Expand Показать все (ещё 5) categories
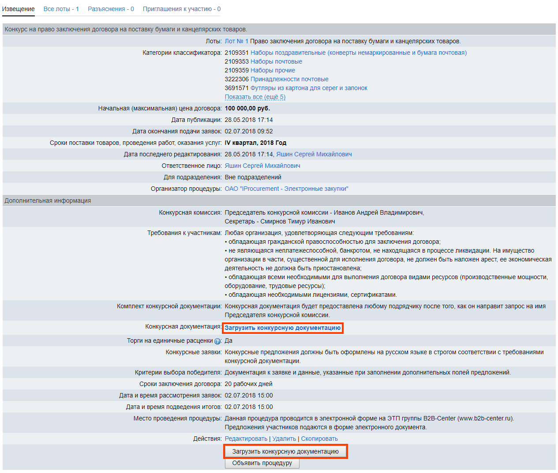The width and height of the screenshot is (558, 473). tap(255, 97)
